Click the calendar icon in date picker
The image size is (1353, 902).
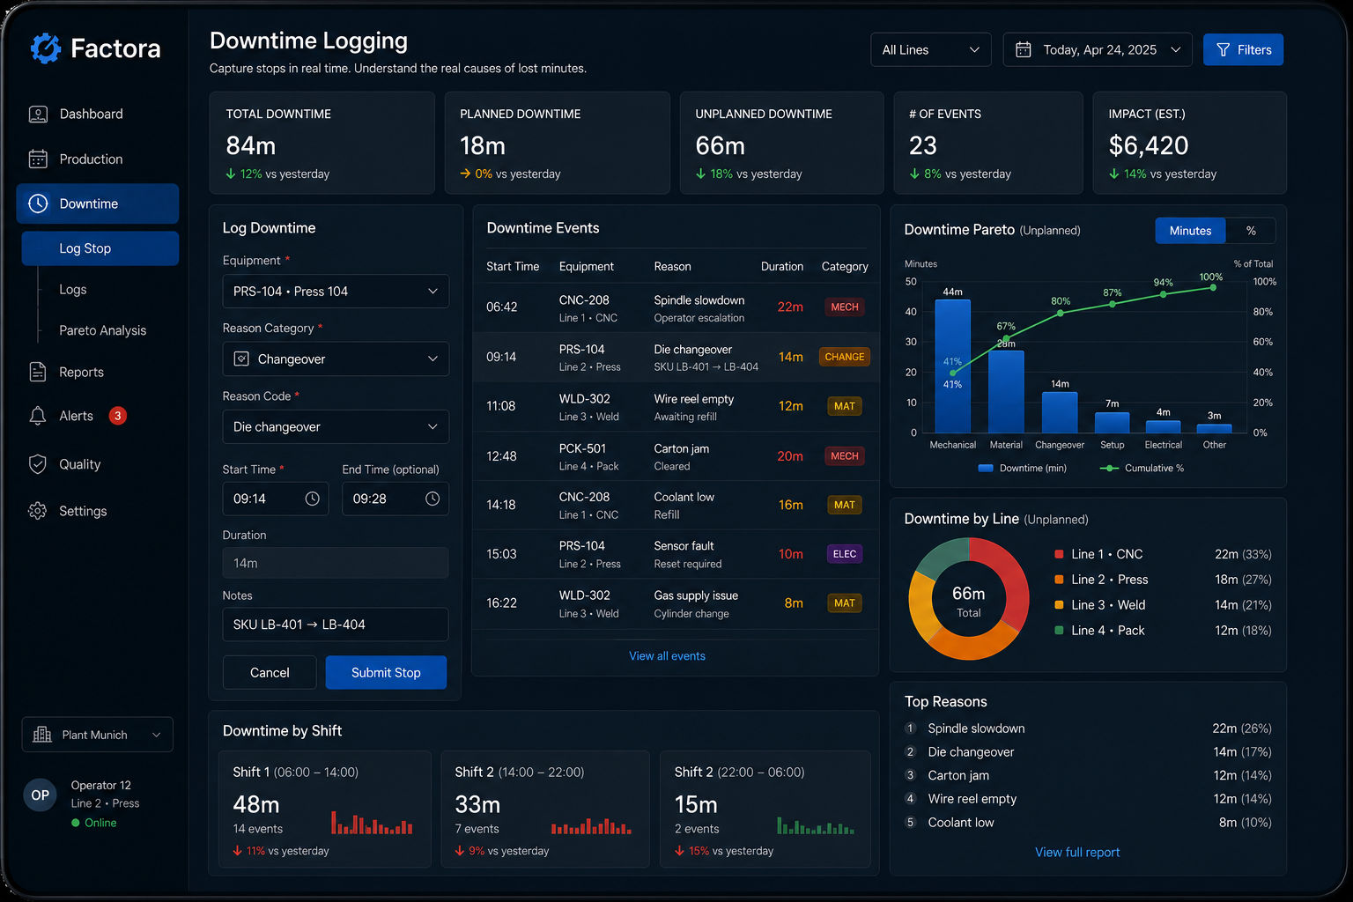click(x=1023, y=49)
